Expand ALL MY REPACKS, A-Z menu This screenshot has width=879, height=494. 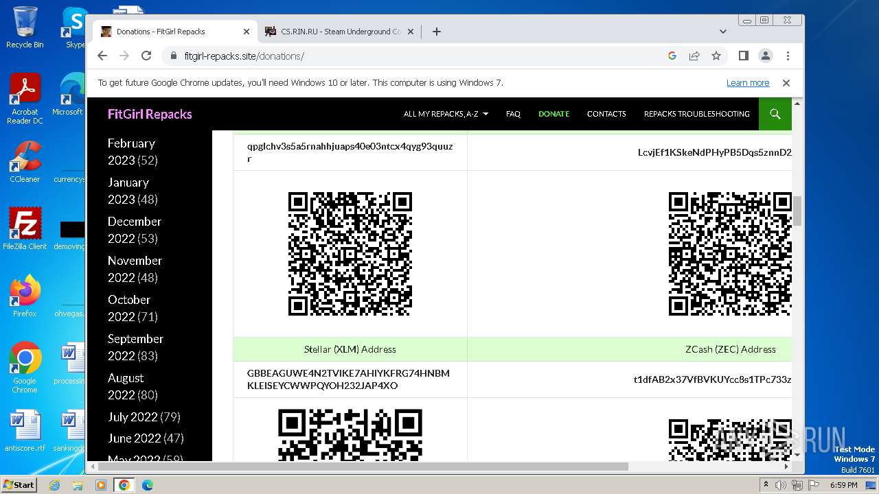tap(446, 114)
